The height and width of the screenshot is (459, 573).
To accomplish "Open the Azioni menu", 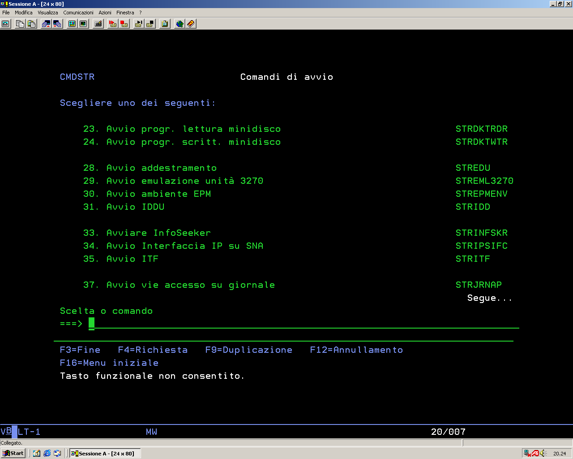I will pos(105,13).
